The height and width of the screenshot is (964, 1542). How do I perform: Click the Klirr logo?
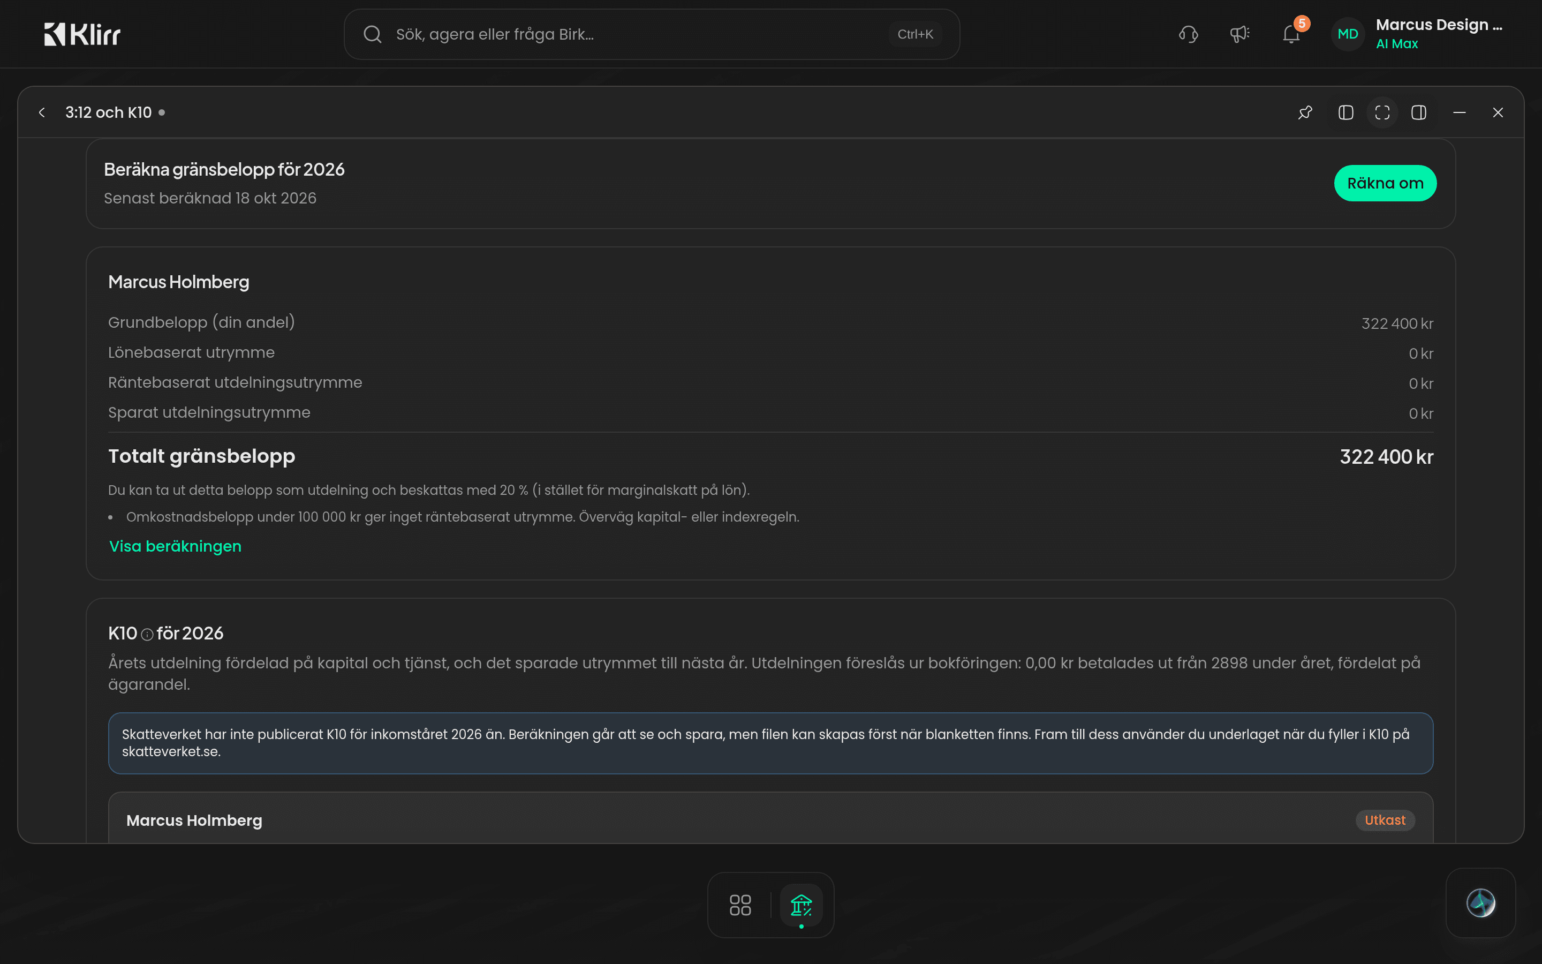pyautogui.click(x=82, y=34)
